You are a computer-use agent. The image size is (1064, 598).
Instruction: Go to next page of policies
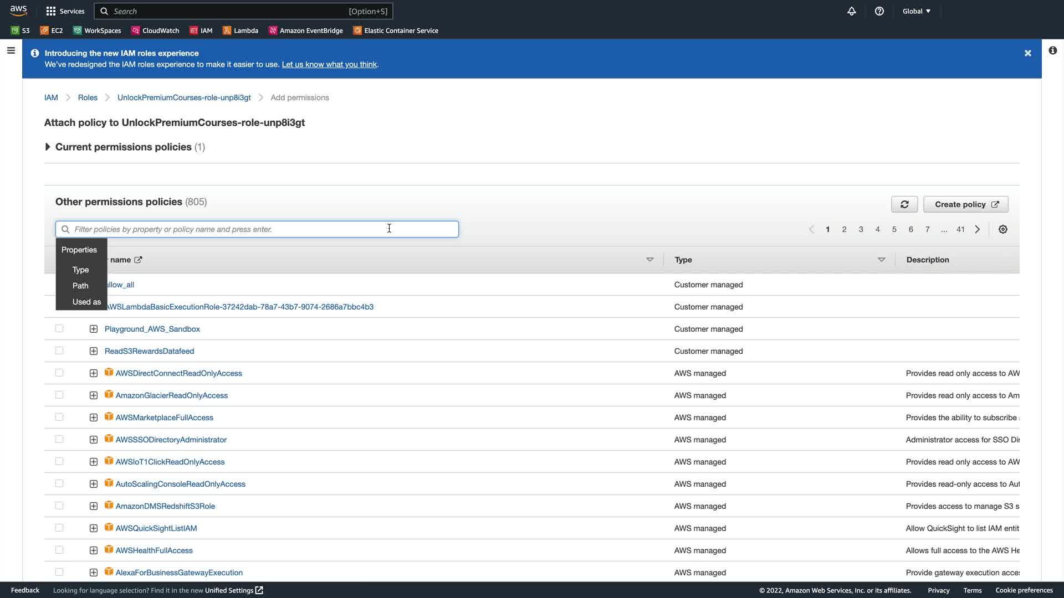point(978,229)
